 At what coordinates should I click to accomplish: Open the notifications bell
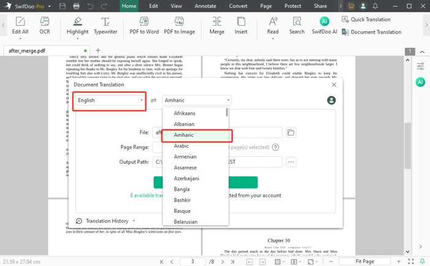click(x=375, y=6)
